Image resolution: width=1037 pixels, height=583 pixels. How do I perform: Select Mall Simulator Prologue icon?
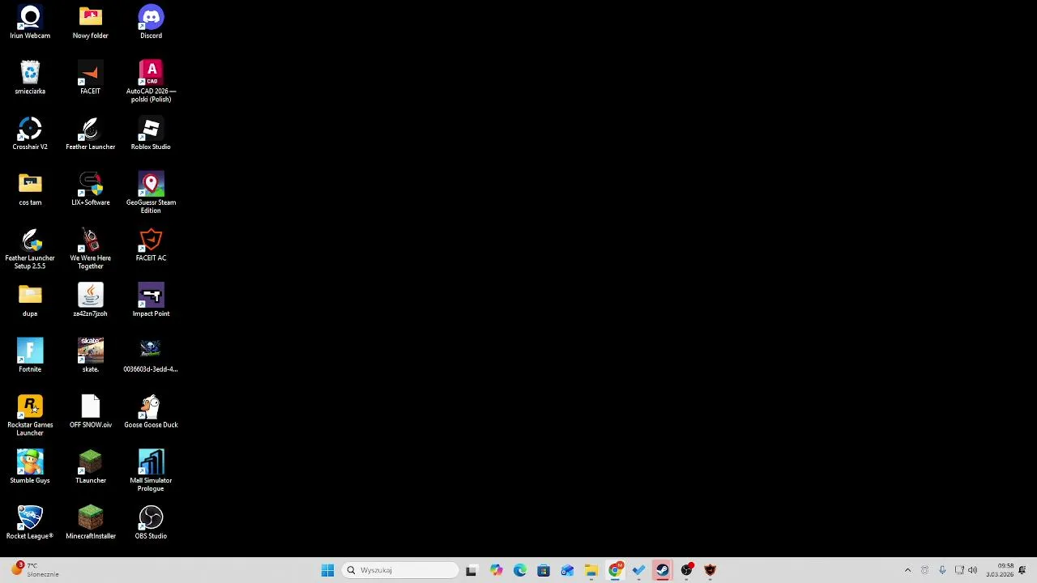point(151,470)
